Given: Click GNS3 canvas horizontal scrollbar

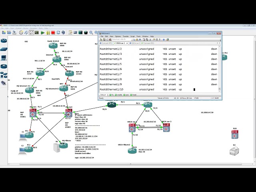Looking at the screenshot, I should pyautogui.click(x=131, y=164).
